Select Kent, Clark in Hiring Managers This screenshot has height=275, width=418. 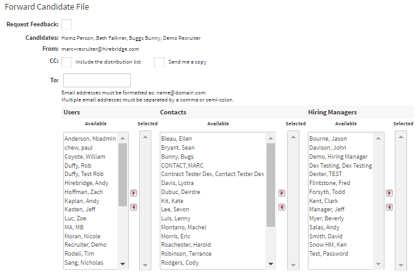tap(325, 201)
